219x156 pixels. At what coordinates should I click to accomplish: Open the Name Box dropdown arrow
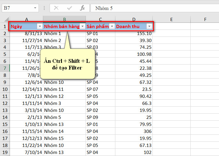[35, 8]
